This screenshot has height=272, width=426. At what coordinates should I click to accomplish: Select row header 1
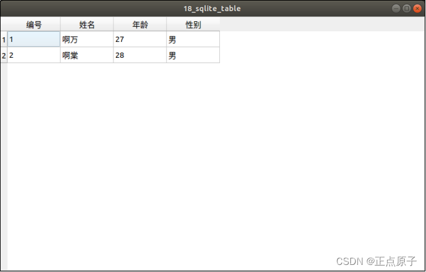click(4, 40)
